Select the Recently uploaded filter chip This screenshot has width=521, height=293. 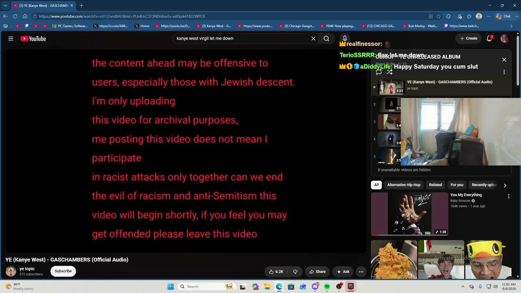[484, 185]
